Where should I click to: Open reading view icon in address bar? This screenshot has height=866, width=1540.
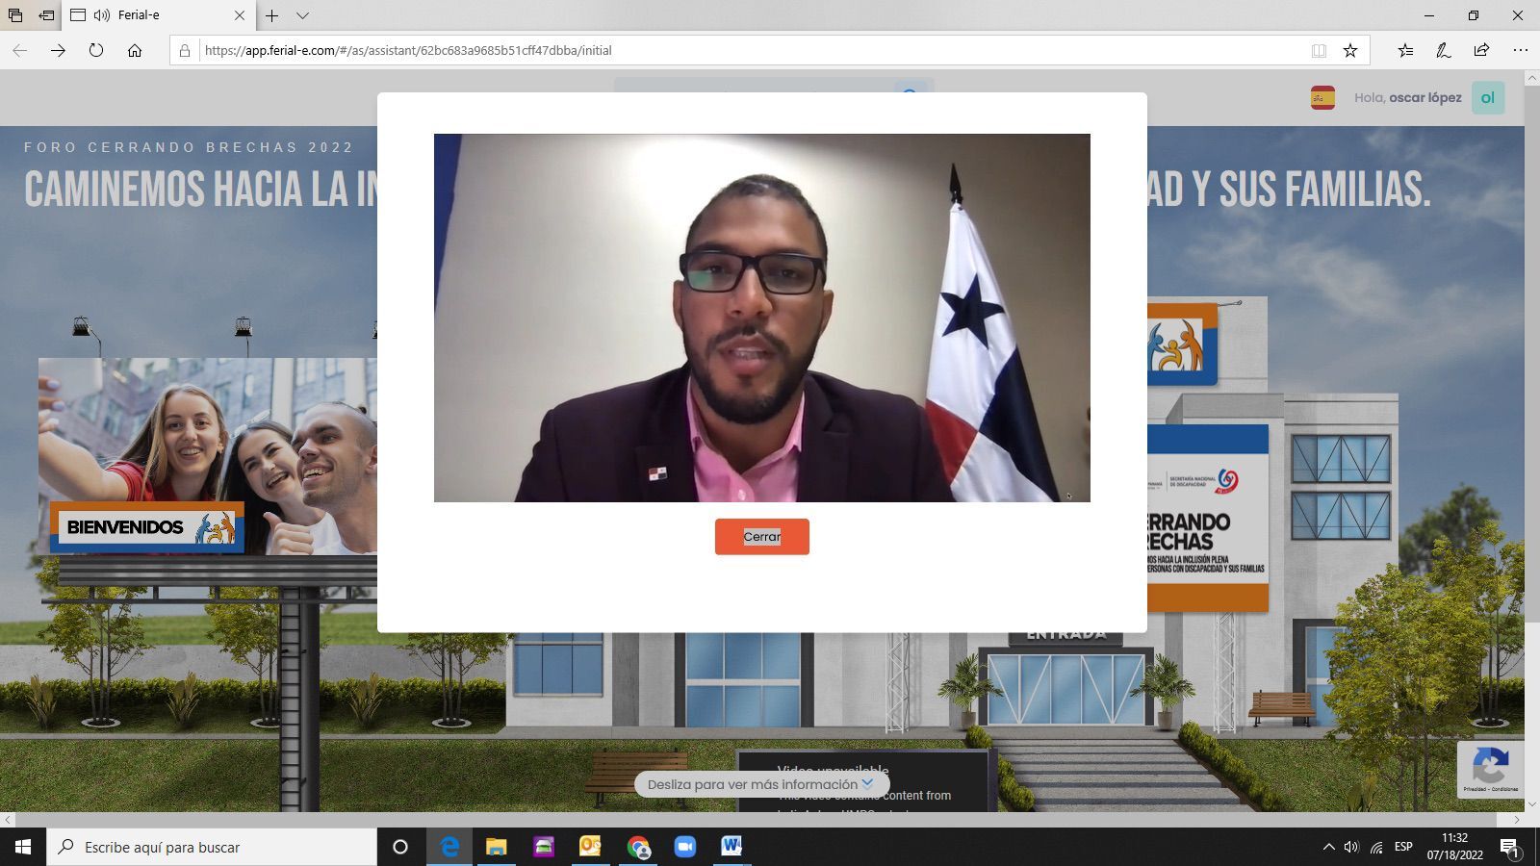coord(1319,50)
